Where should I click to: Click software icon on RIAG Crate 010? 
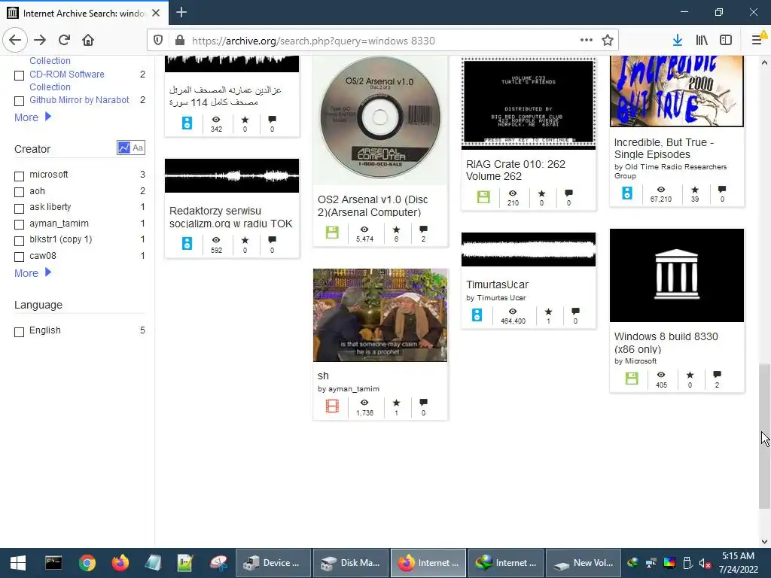pos(483,197)
